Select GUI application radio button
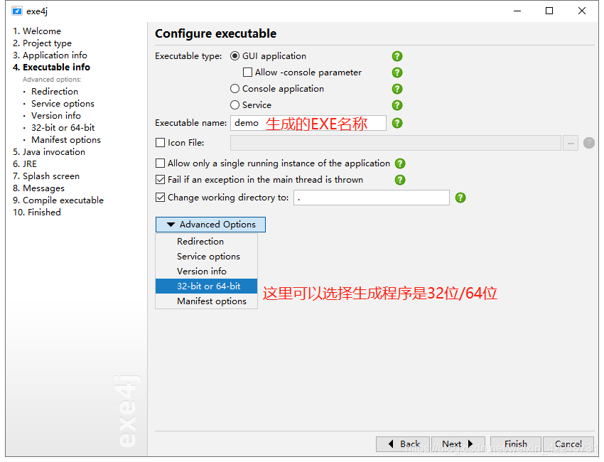The image size is (604, 462). (x=234, y=56)
